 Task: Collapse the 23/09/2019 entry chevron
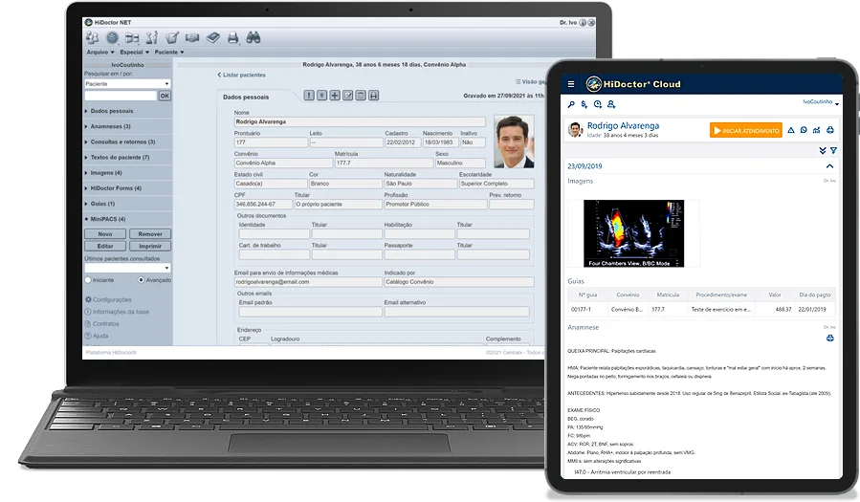(829, 166)
